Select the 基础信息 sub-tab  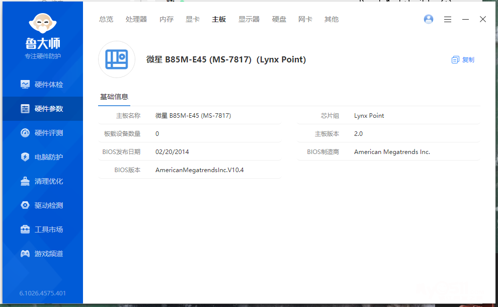point(114,97)
